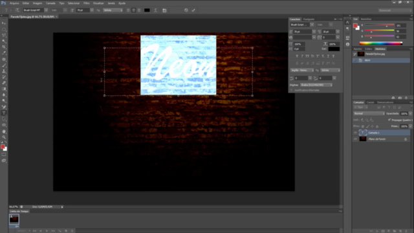Click text color swatch in options bar
Image resolution: width=414 pixels, height=233 pixels.
[x=147, y=10]
